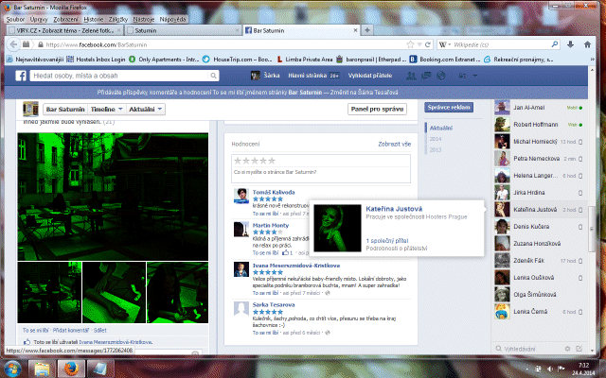Expand the Aktuální dropdown
This screenshot has height=378, width=606.
click(x=146, y=110)
